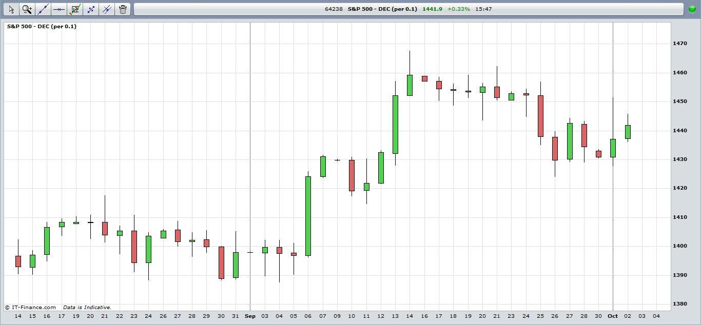Image resolution: width=701 pixels, height=325 pixels.
Task: Click the 1420 price axis label
Action: coord(680,188)
